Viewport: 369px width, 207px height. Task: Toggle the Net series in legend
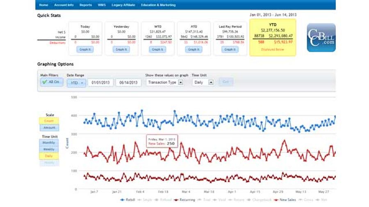[321, 200]
